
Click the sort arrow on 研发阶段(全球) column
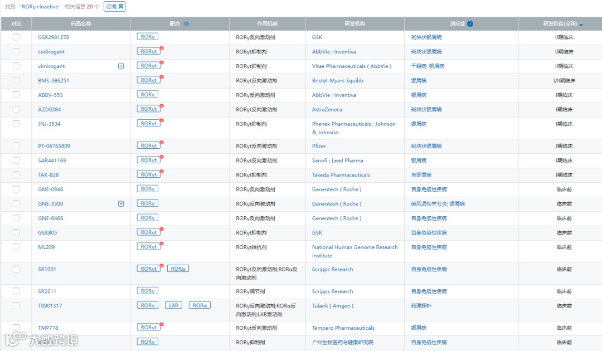click(x=581, y=25)
